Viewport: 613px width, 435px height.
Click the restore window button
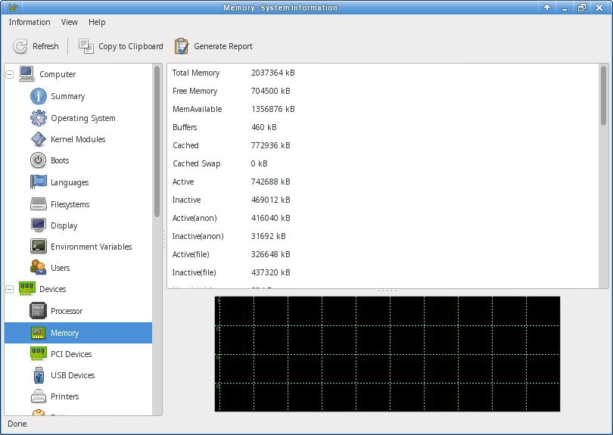582,8
